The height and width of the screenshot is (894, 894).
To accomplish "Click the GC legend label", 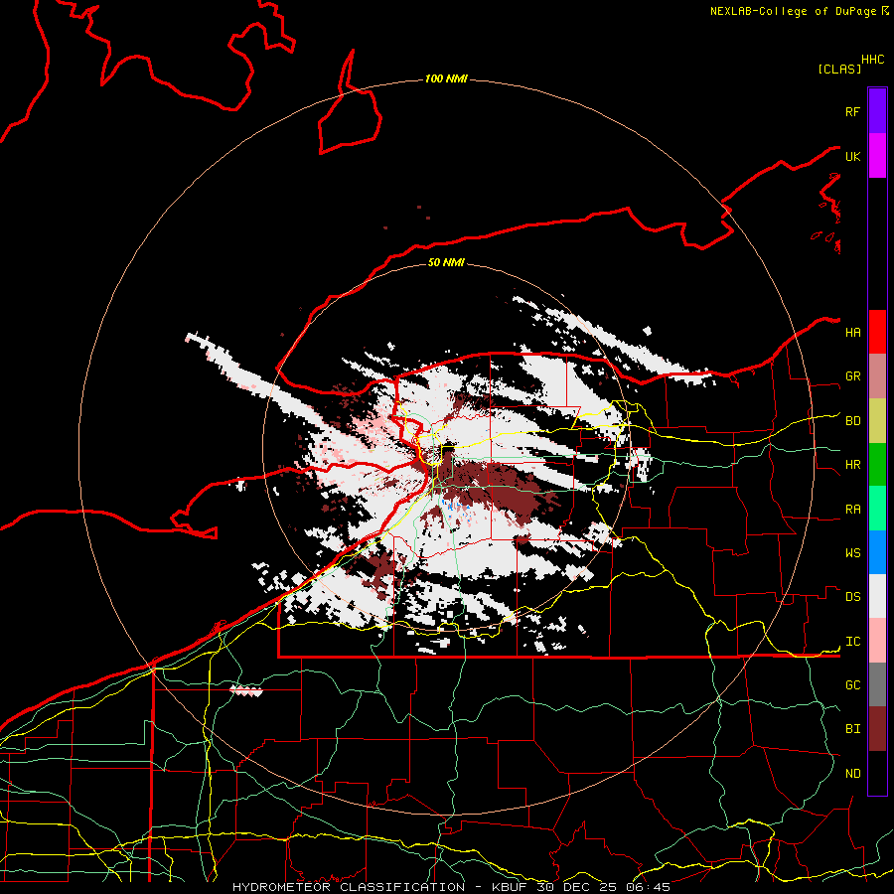I will pos(852,685).
